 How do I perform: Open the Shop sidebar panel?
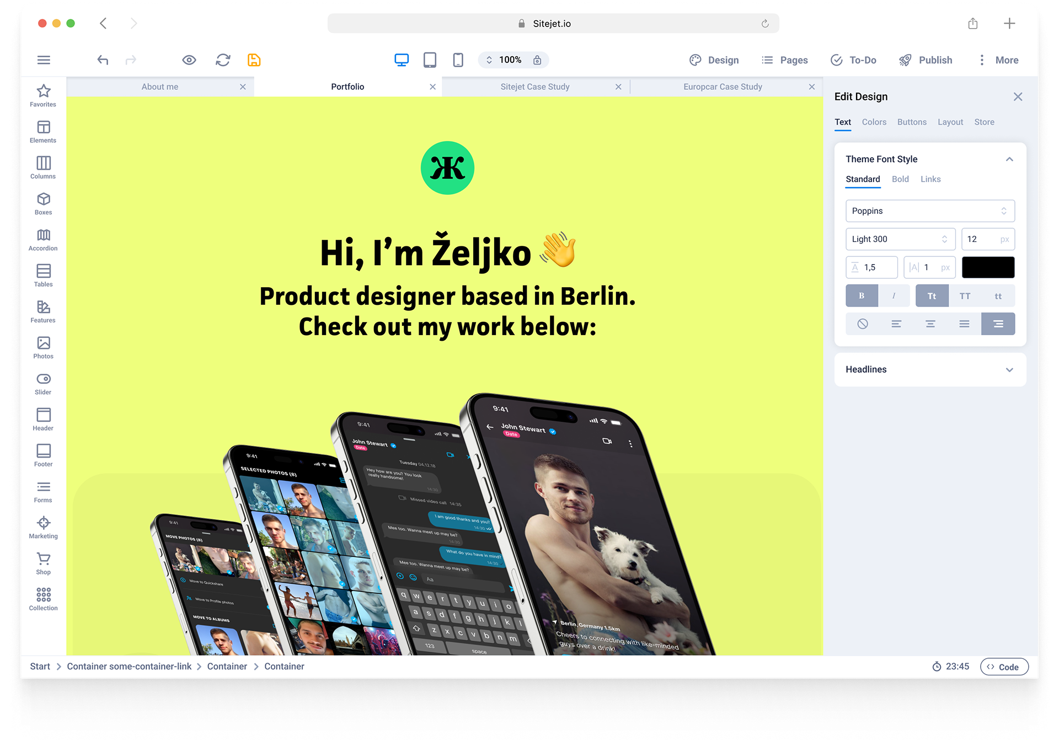pos(43,563)
